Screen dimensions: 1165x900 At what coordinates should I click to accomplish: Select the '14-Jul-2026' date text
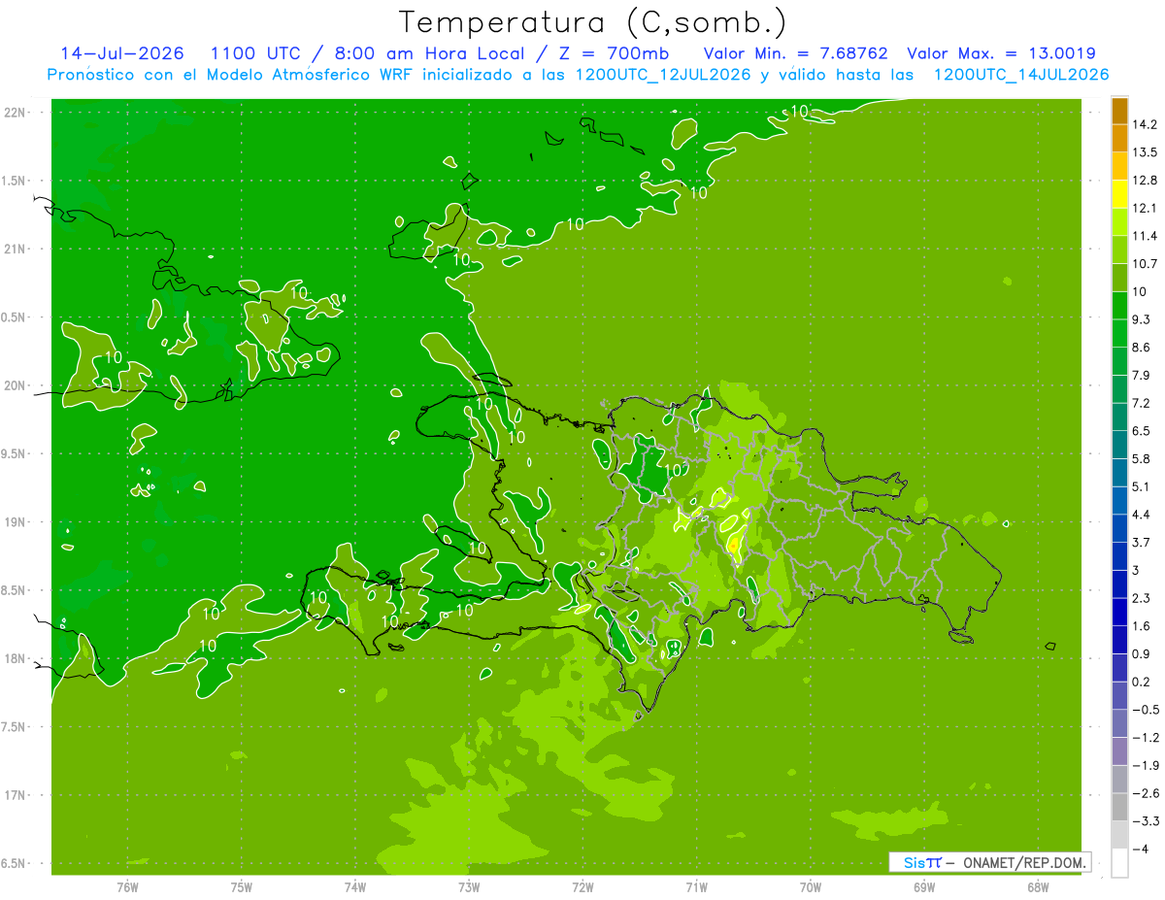point(122,53)
